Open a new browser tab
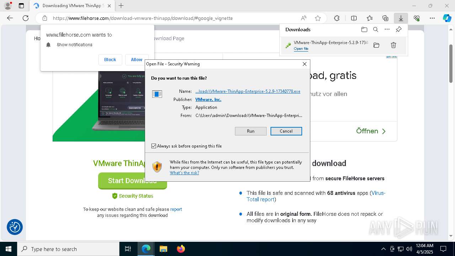The width and height of the screenshot is (455, 256). 121,6
